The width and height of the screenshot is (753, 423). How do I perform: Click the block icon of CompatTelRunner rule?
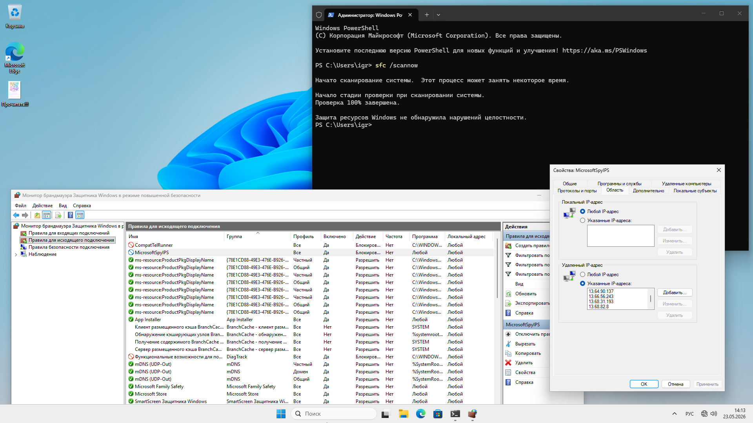(x=131, y=245)
